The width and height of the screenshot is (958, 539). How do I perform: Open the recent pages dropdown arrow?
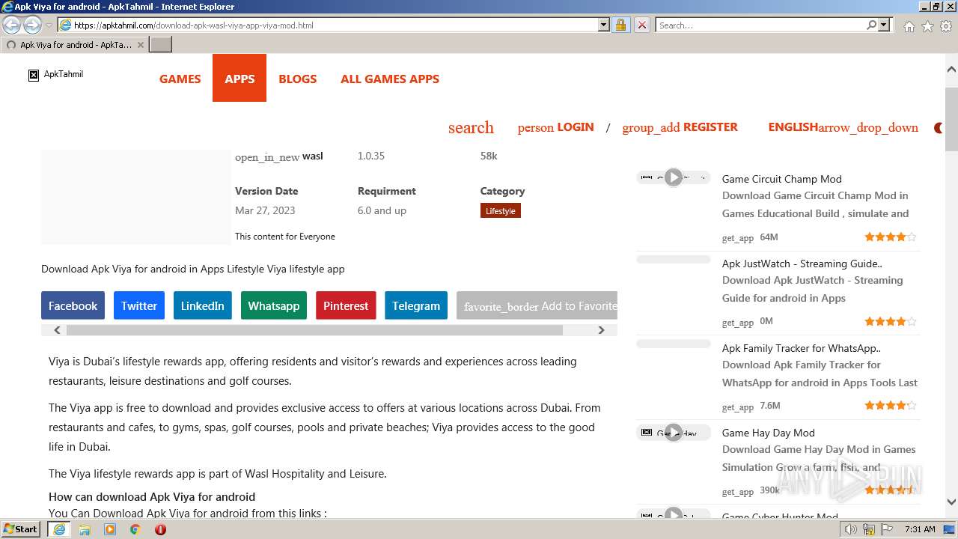[x=49, y=25]
